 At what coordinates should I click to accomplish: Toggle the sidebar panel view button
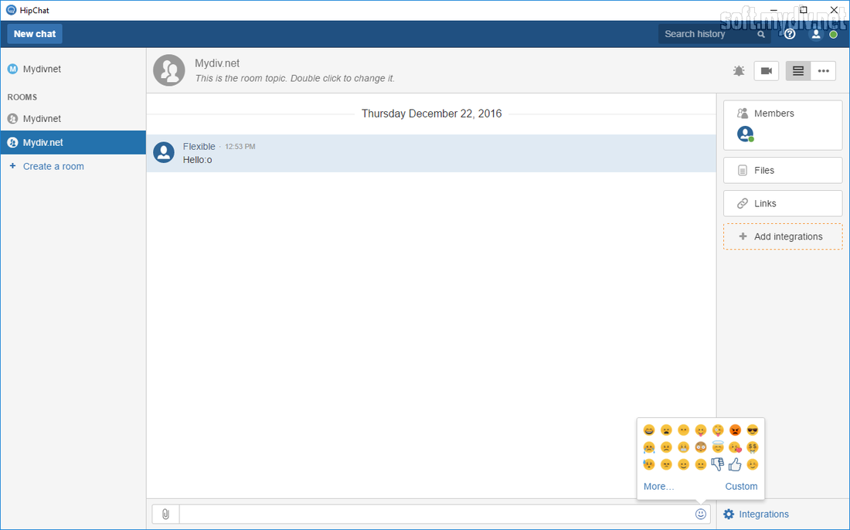click(798, 71)
